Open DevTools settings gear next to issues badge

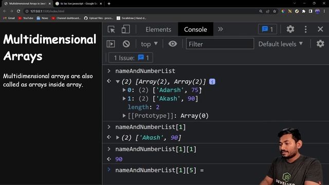pos(290,29)
